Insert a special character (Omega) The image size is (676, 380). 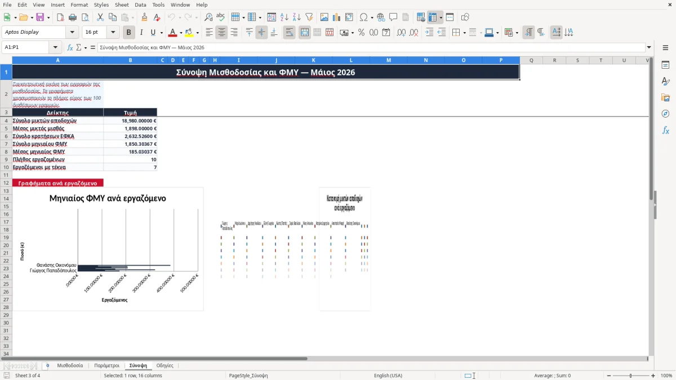click(x=363, y=17)
